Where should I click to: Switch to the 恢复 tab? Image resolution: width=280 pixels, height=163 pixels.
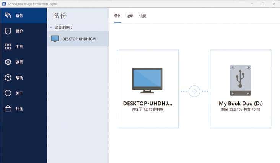[143, 16]
